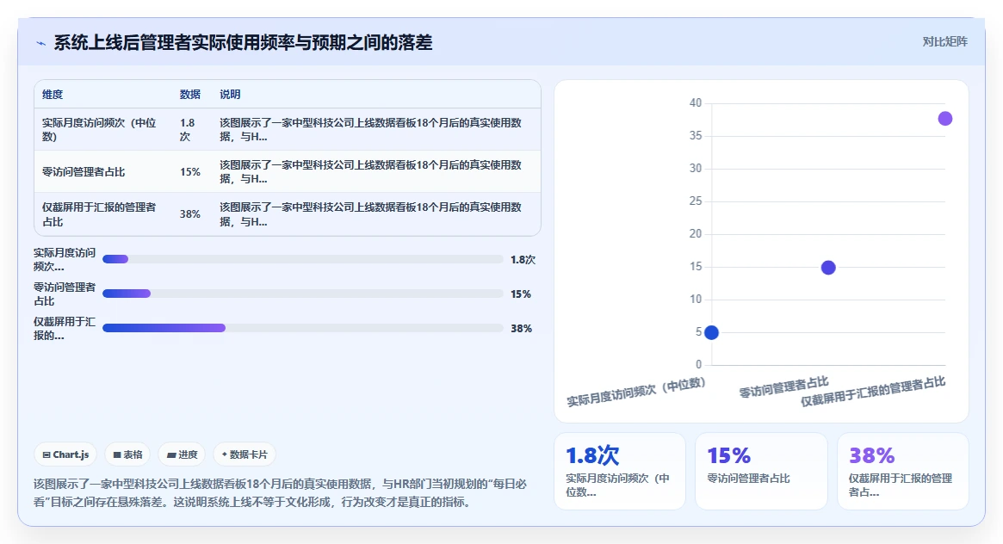Click the progress label 实际月度访问频次...
1003x544 pixels.
(65, 260)
